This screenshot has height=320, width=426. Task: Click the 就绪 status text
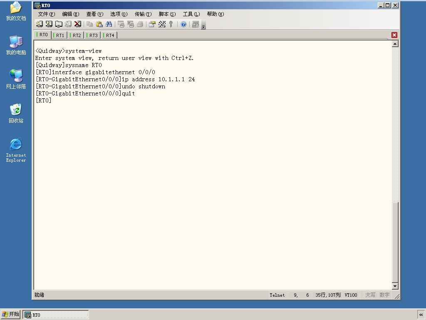40,295
